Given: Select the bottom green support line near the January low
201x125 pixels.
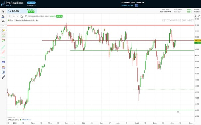Looking at the screenshot, I should [x=101, y=110].
